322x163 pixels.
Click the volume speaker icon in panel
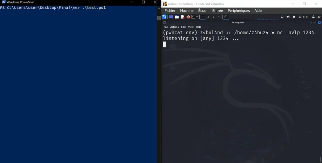pyautogui.click(x=288, y=17)
